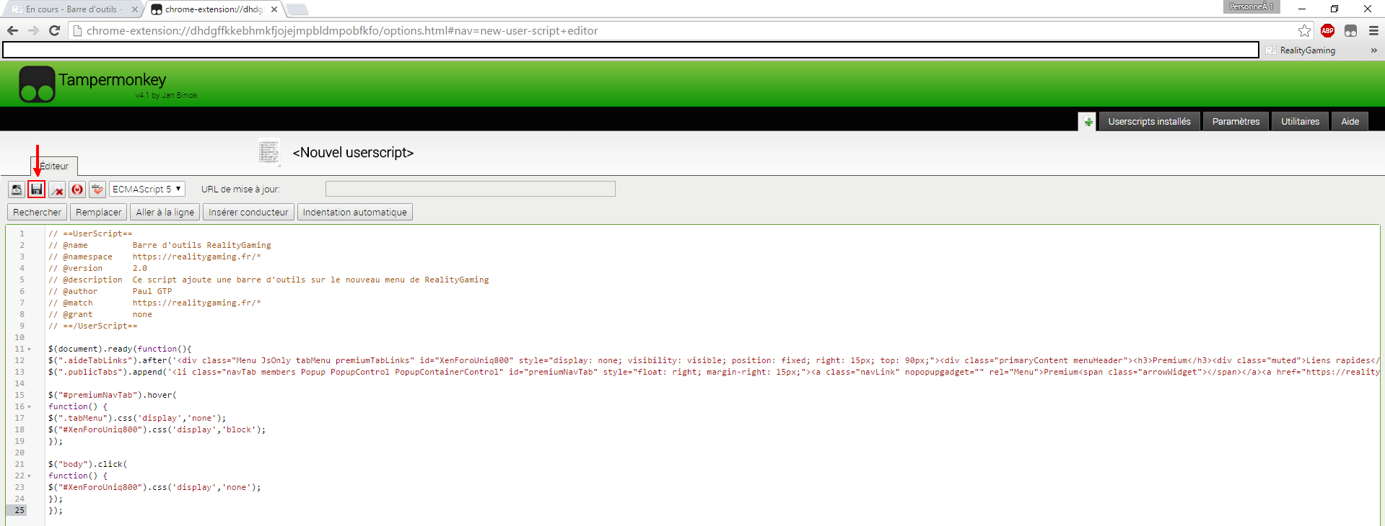
Task: Click the '// ==/UserScript==' closing line
Action: click(x=92, y=326)
